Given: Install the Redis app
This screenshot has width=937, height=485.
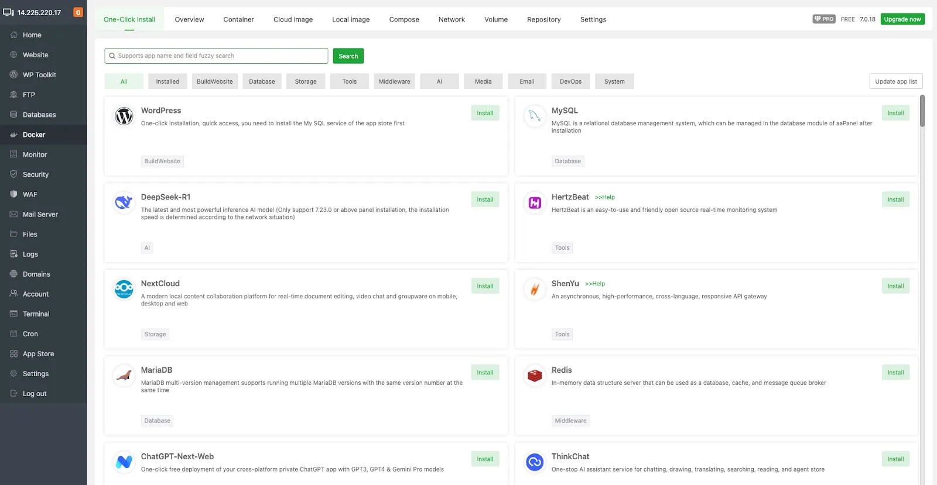Looking at the screenshot, I should pyautogui.click(x=895, y=373).
